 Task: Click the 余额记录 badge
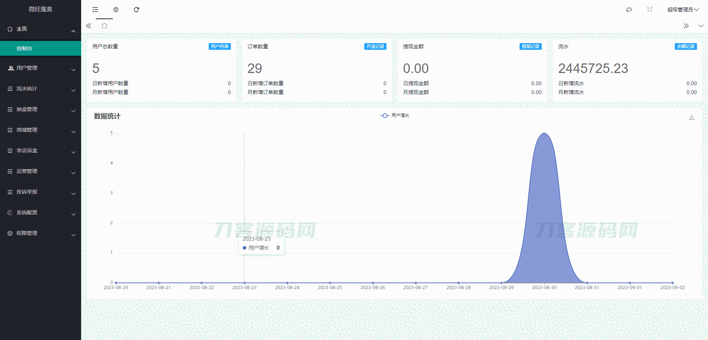coord(686,46)
